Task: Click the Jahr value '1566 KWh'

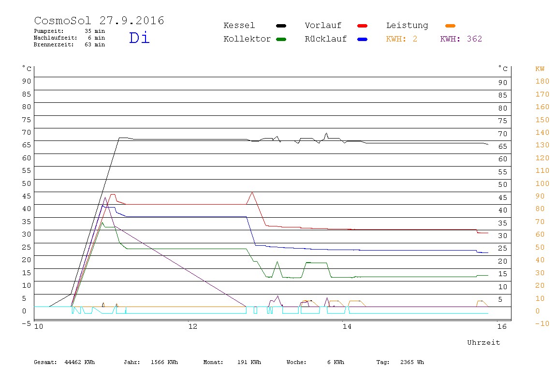Action: pyautogui.click(x=164, y=362)
